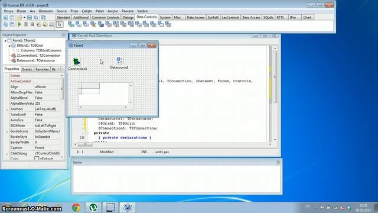This screenshot has width=378, height=213.
Task: Click the Step Out debug icon
Action: point(51,24)
